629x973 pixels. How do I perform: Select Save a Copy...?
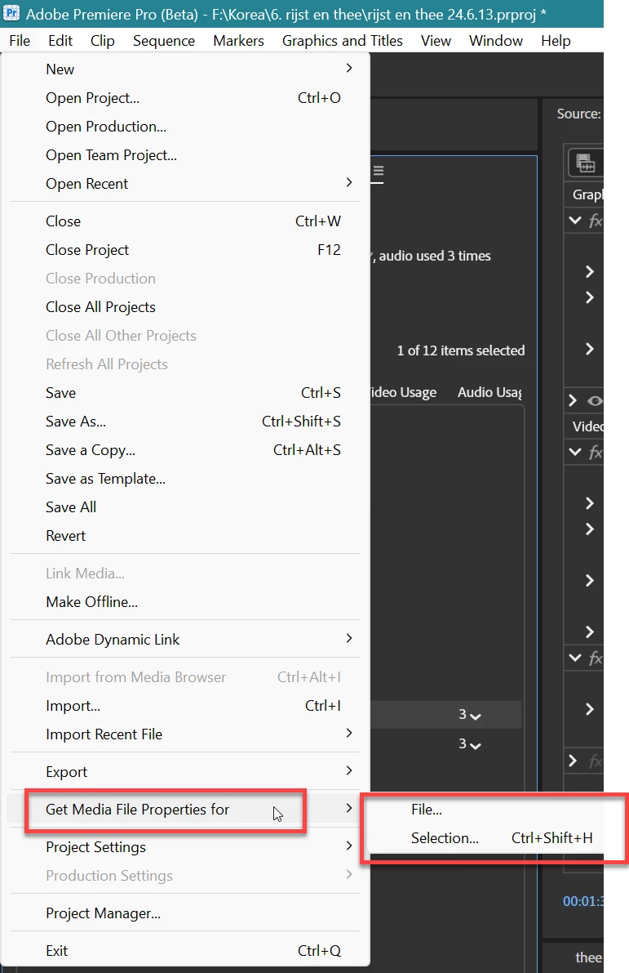point(185,450)
